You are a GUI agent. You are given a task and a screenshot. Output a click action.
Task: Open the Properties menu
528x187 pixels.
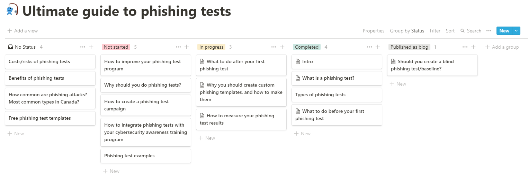(373, 31)
